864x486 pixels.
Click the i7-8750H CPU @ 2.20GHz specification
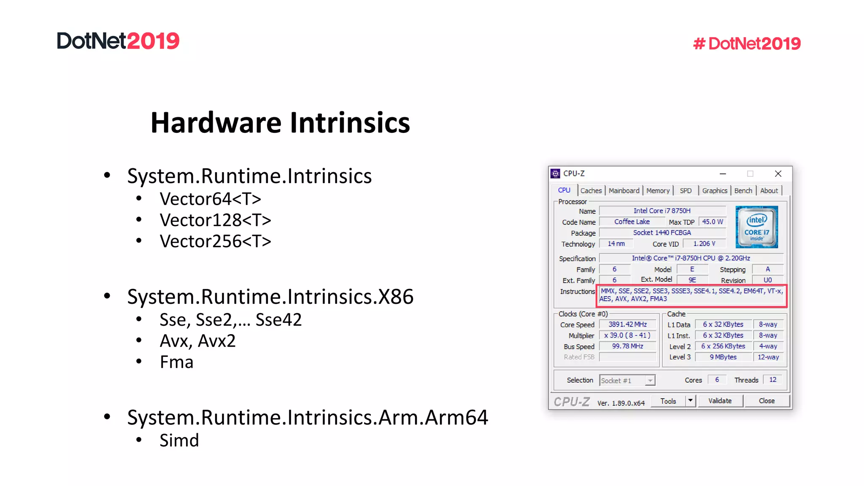691,258
